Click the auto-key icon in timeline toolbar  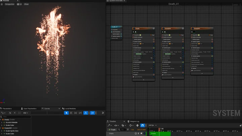tap(137, 125)
